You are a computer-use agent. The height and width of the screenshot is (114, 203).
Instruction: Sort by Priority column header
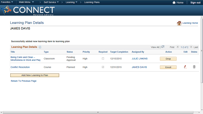tap(86, 52)
